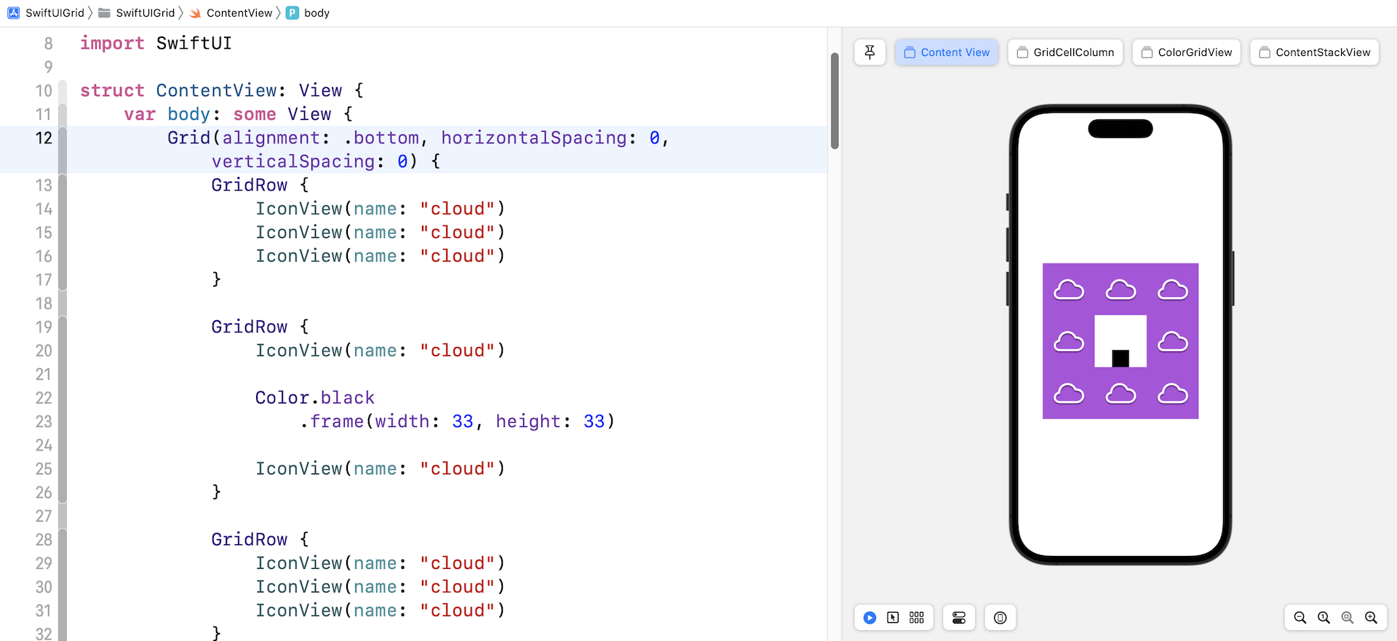This screenshot has width=1397, height=641.
Task: Open preview device selector
Action: pyautogui.click(x=1000, y=618)
